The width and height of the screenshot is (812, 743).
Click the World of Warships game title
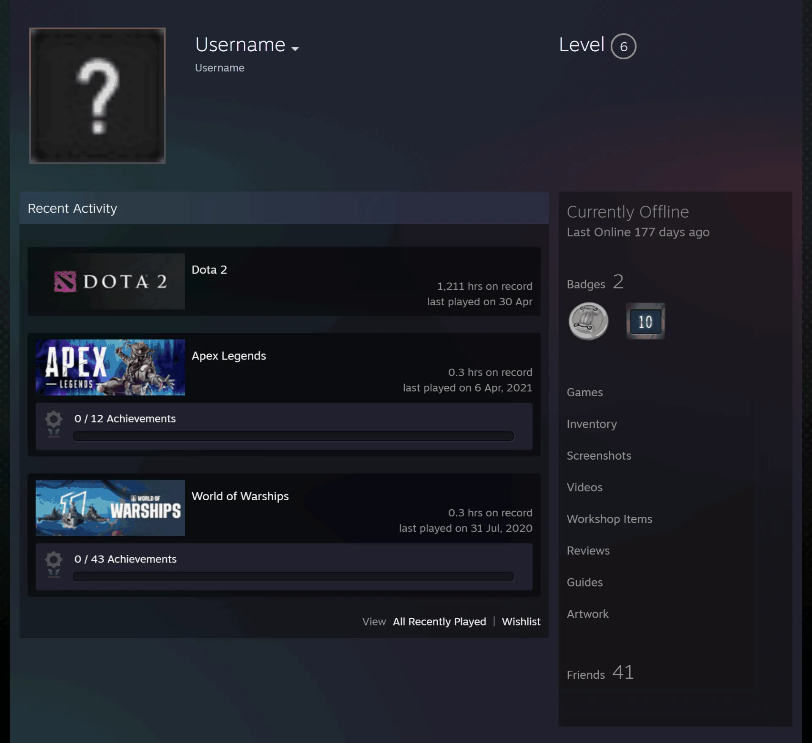point(240,496)
